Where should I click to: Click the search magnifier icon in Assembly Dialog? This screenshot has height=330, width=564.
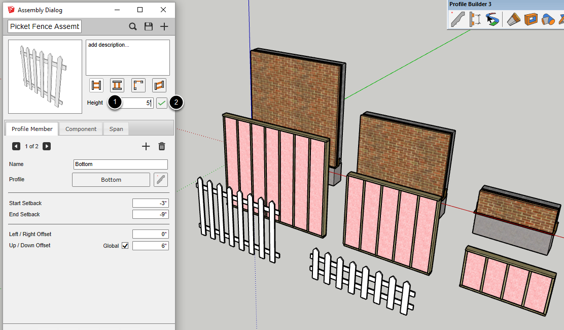click(133, 26)
